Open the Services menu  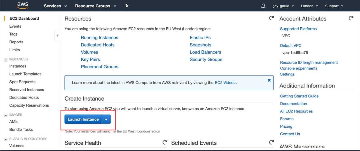pyautogui.click(x=55, y=6)
